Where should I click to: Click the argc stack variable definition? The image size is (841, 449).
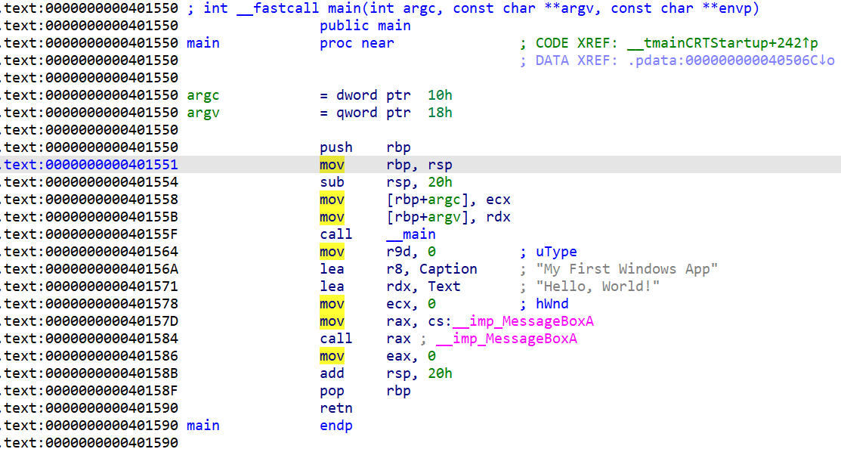click(x=203, y=95)
